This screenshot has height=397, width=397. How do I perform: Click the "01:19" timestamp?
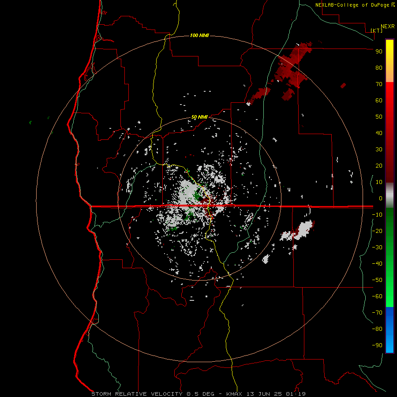[x=296, y=394]
